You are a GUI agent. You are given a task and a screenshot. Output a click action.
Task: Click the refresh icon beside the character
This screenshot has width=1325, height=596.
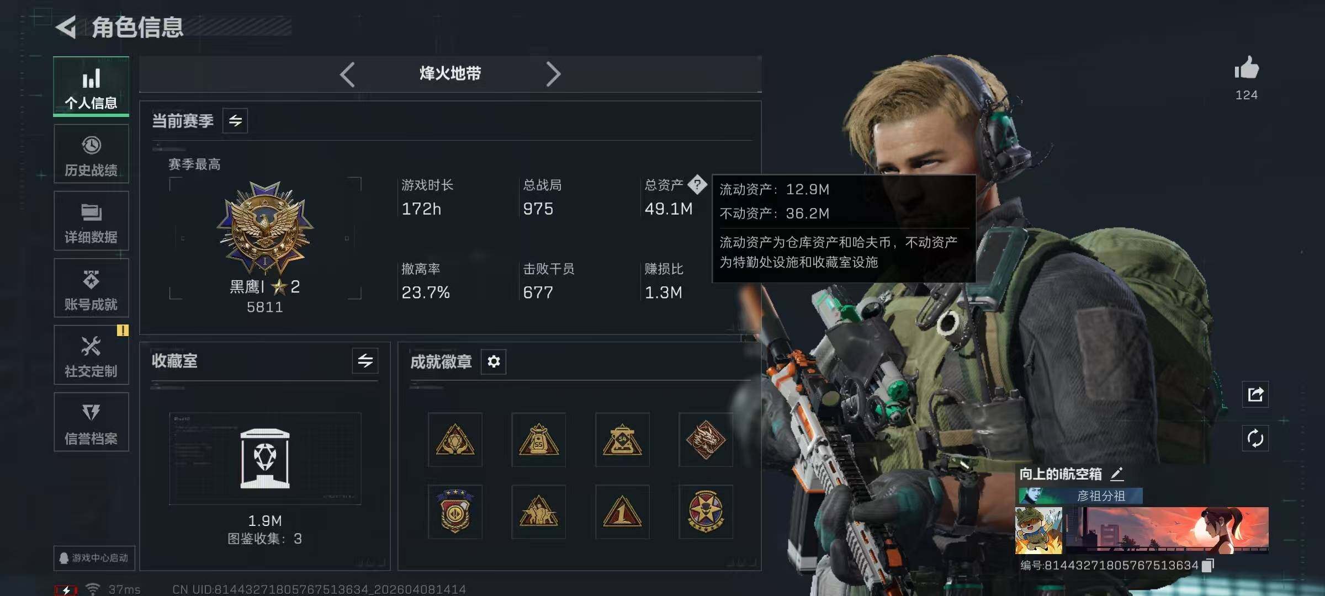click(1255, 438)
